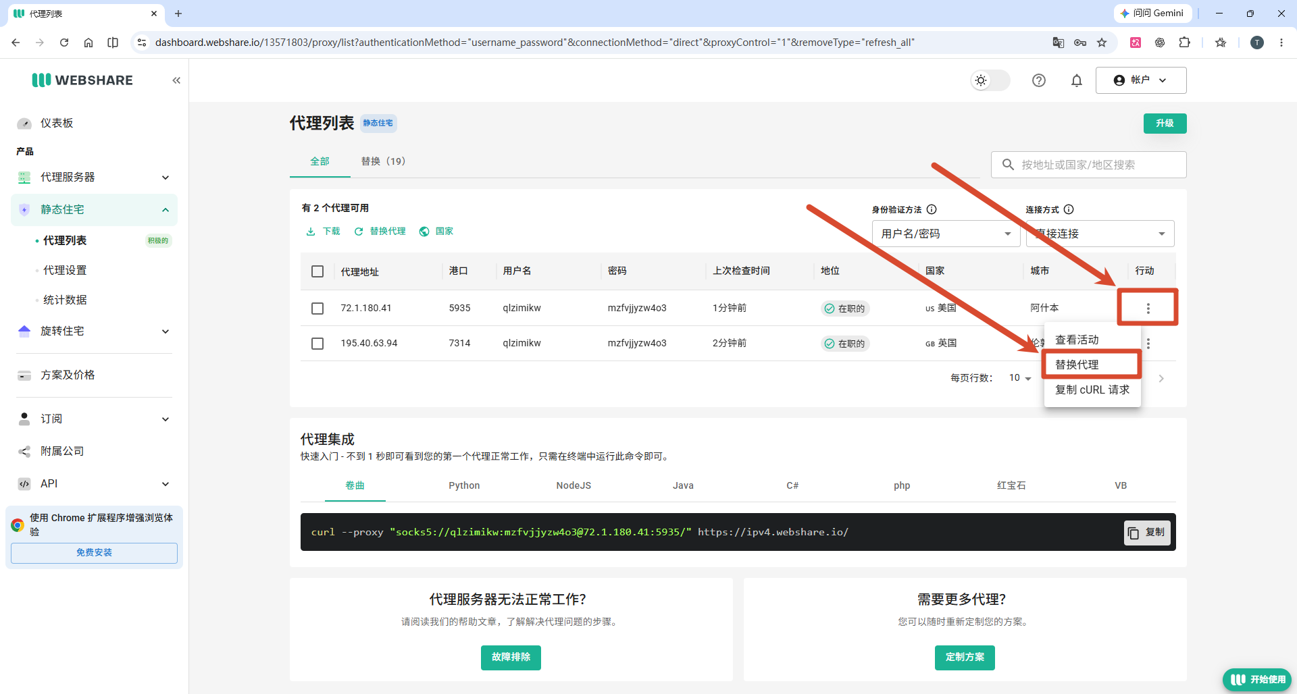Select 代理列表 in sidebar
This screenshot has height=694, width=1297.
click(x=65, y=240)
